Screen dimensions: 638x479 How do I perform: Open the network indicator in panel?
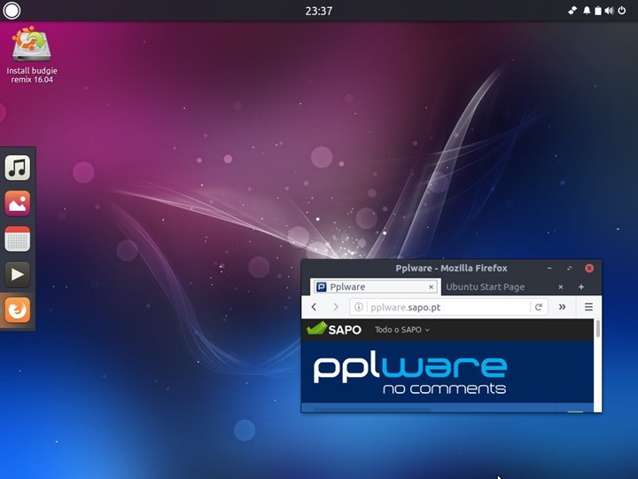572,11
